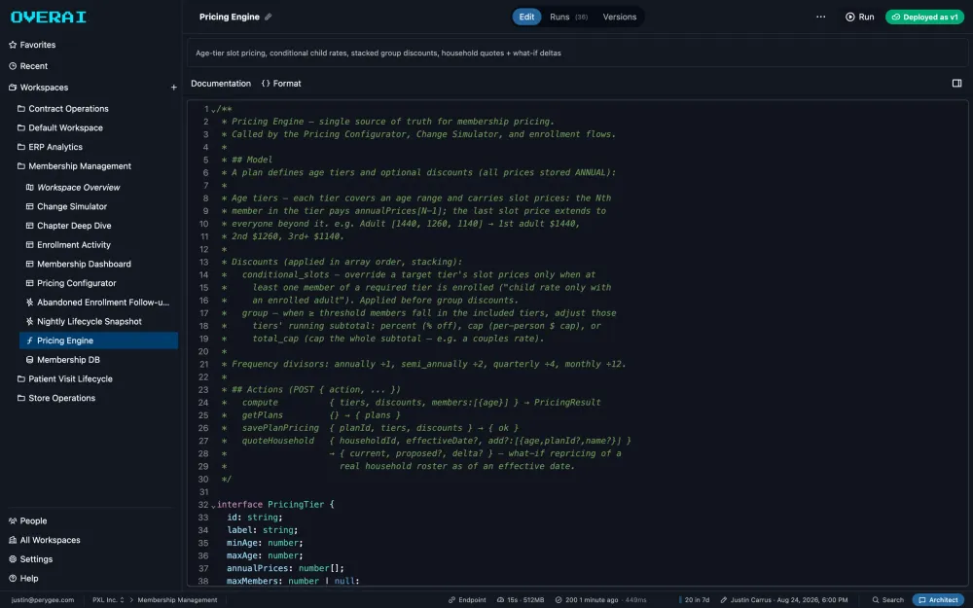Image resolution: width=973 pixels, height=608 pixels.
Task: Click the 200 status check indicator
Action: pyautogui.click(x=600, y=600)
